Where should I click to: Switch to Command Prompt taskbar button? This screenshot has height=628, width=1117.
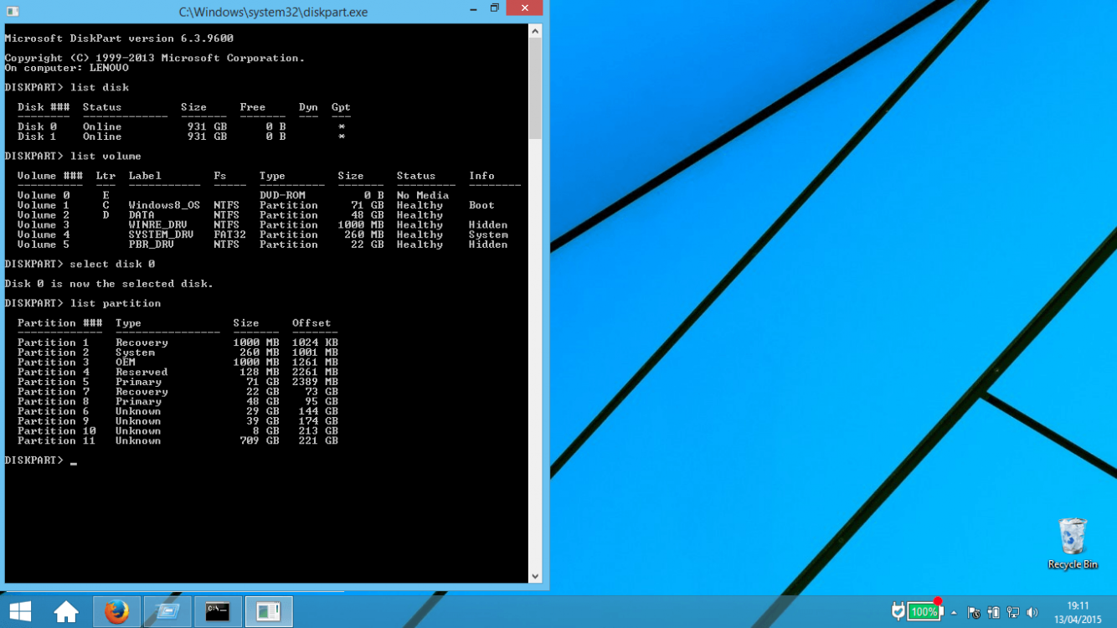pos(218,612)
